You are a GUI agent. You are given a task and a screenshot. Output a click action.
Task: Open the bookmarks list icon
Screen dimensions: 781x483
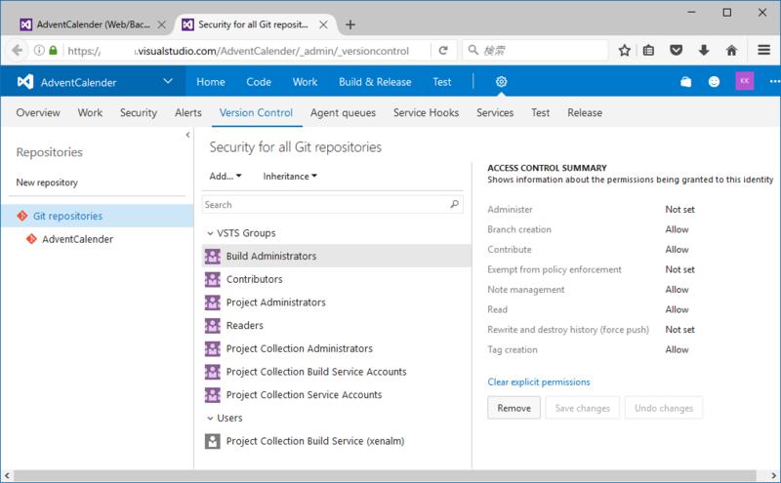coord(648,51)
